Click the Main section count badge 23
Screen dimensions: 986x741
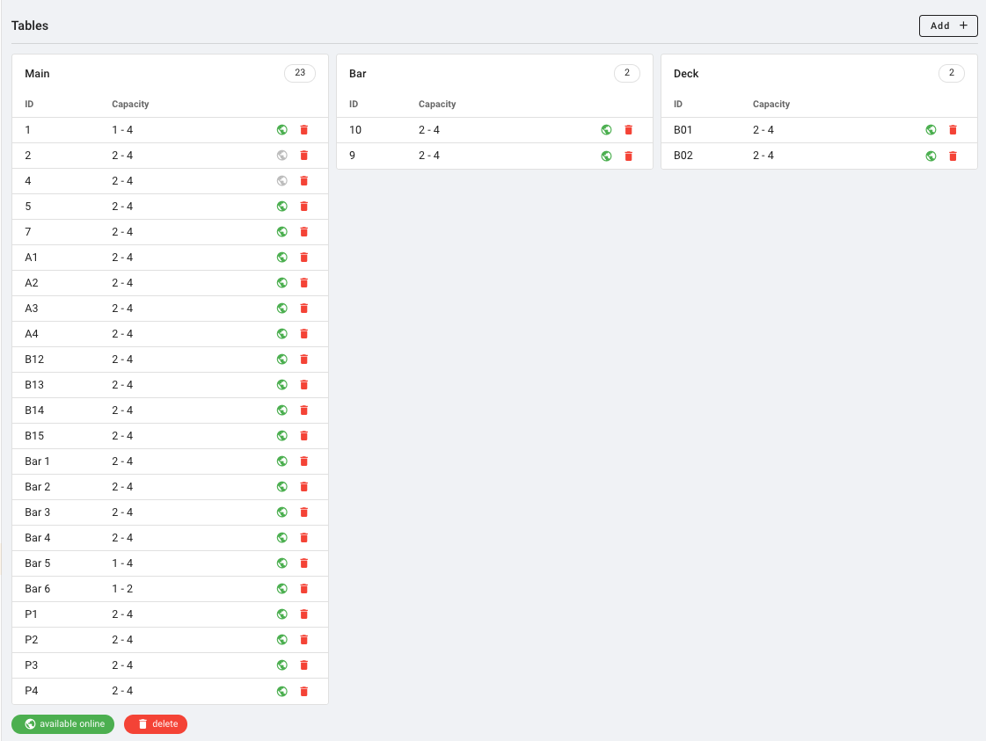coord(300,73)
